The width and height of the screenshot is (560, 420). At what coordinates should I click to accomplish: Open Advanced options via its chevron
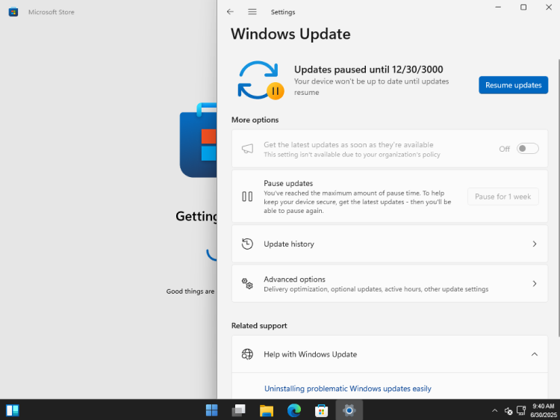535,283
